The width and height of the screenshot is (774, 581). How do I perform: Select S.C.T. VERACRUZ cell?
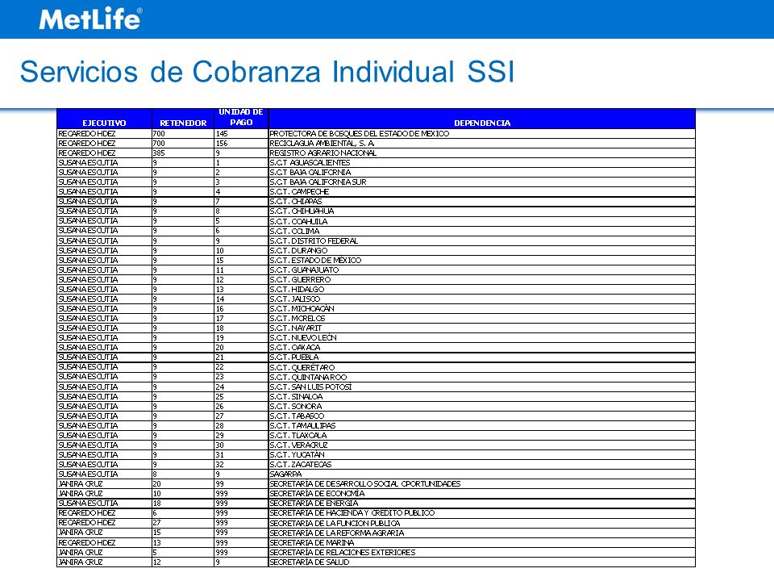[482, 445]
